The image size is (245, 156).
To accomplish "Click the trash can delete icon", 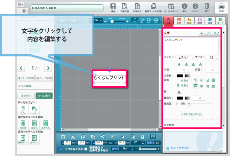I will point(63,136).
